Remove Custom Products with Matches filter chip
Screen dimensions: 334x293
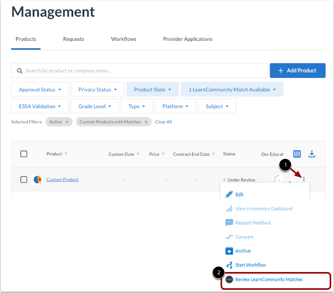click(146, 122)
